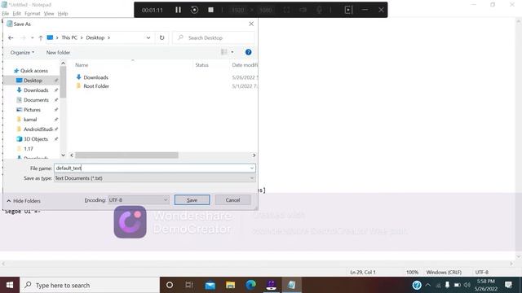The image size is (522, 293).
Task: Sort files by Name column
Action: point(82,65)
